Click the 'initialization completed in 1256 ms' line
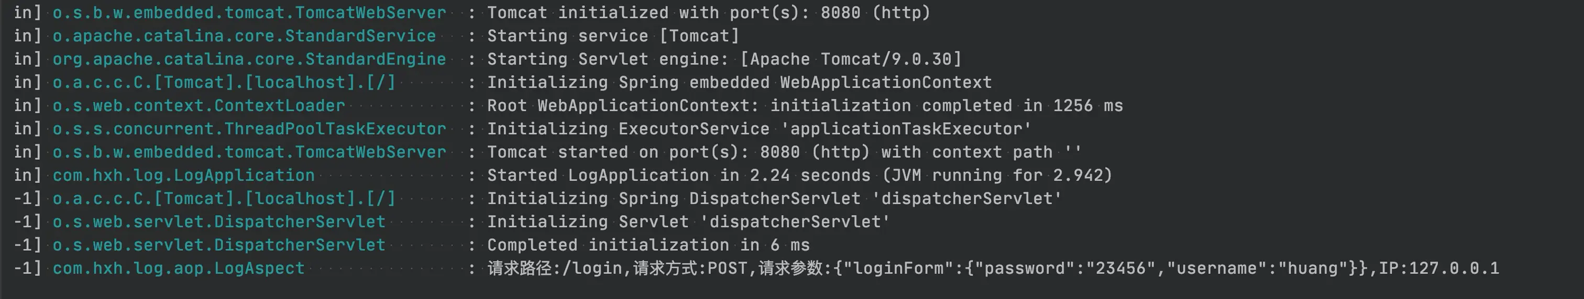This screenshot has width=1584, height=299. click(805, 106)
